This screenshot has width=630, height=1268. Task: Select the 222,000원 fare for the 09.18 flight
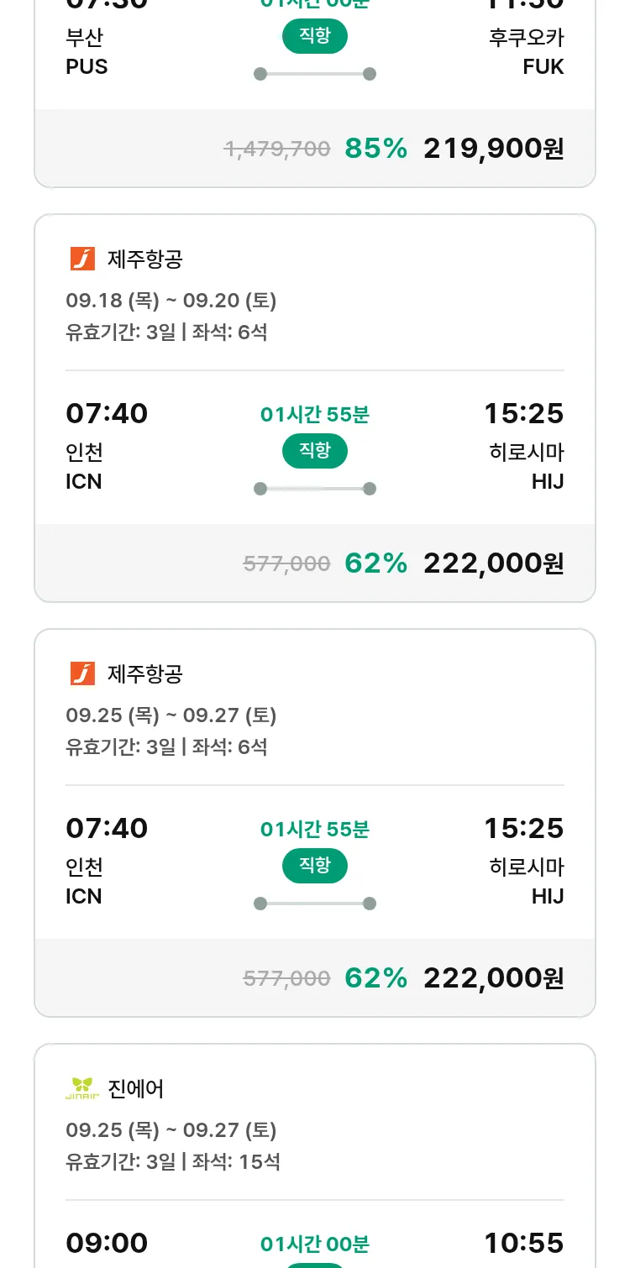point(493,563)
